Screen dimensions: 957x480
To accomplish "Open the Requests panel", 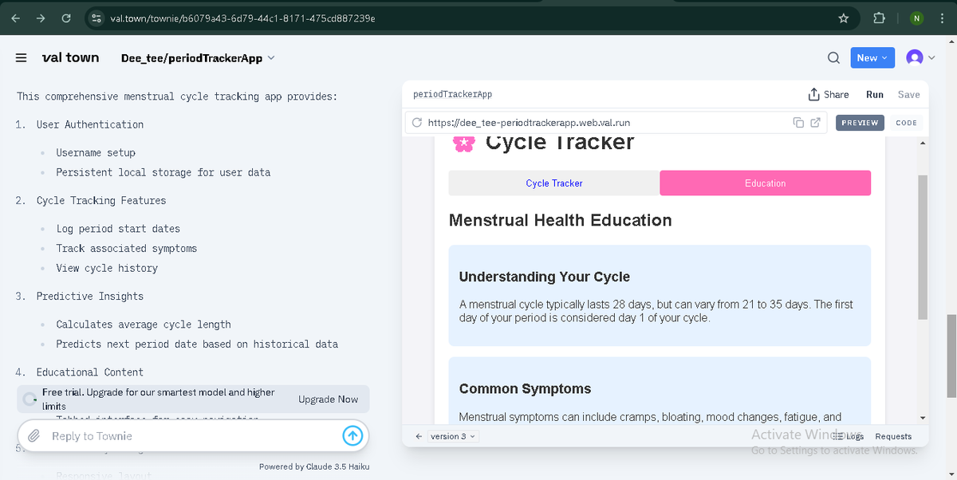I will pyautogui.click(x=893, y=436).
